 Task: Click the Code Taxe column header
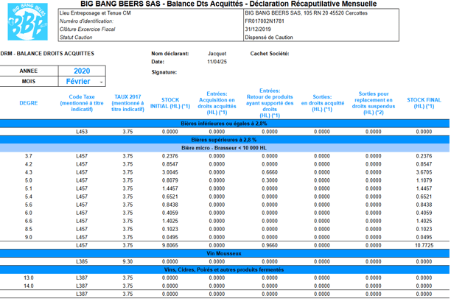tap(82, 103)
